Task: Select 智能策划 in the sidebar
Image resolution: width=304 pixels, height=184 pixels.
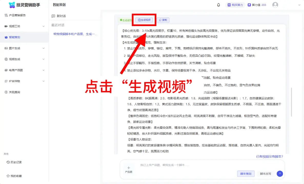Action: tap(24, 37)
